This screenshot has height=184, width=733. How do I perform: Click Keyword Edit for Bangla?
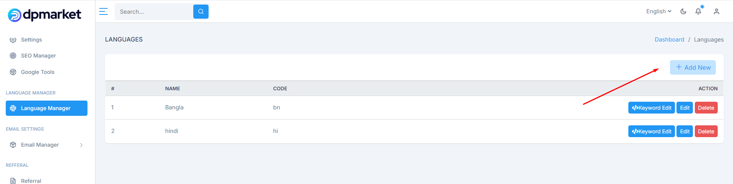tap(652, 108)
